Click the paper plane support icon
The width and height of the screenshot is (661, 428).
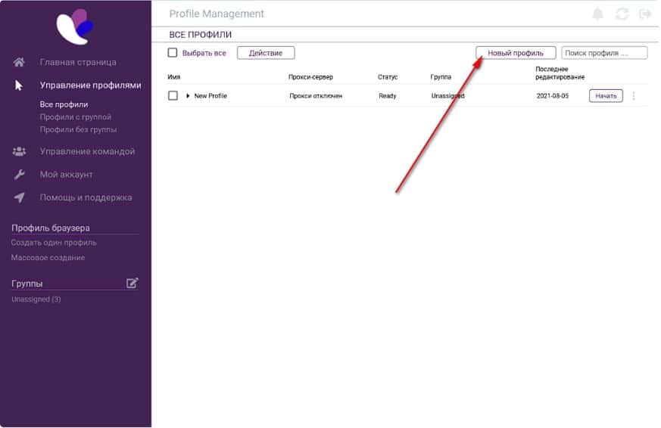click(20, 197)
